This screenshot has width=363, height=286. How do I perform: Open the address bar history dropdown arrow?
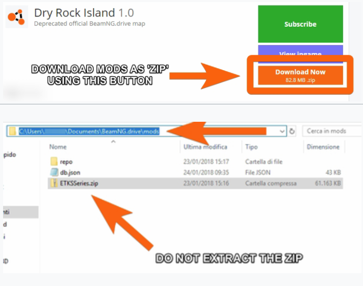click(x=282, y=131)
